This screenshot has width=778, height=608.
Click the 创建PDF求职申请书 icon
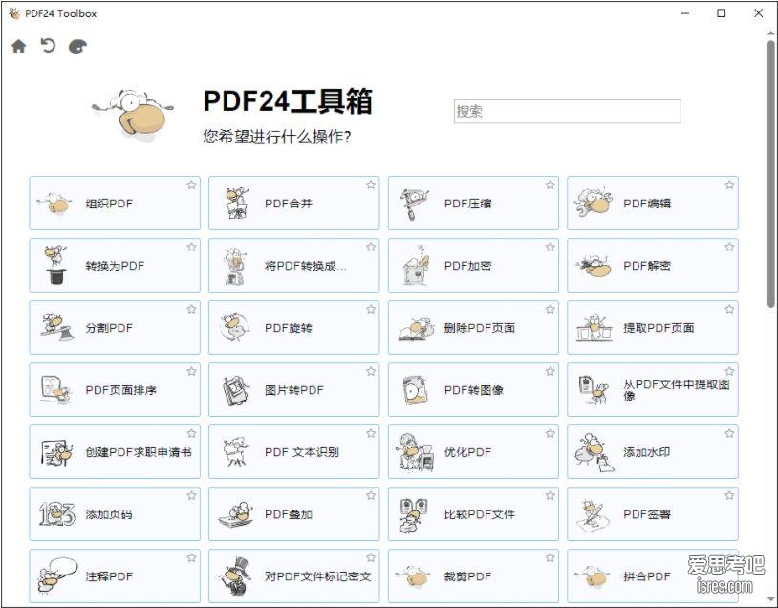[56, 452]
